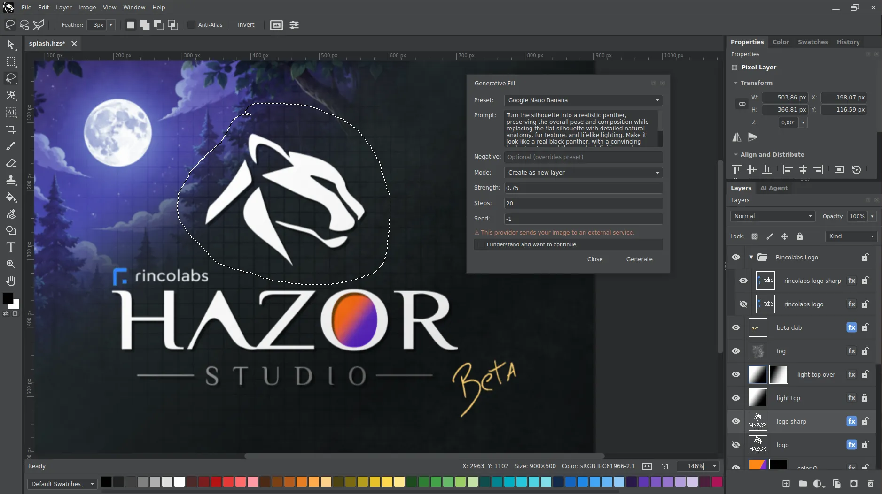The height and width of the screenshot is (494, 882).
Task: Click the opacity stepper arrow
Action: [x=872, y=216]
